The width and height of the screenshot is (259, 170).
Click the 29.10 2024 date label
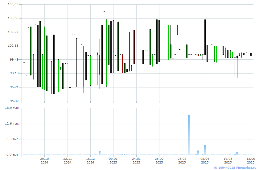pyautogui.click(x=44, y=160)
